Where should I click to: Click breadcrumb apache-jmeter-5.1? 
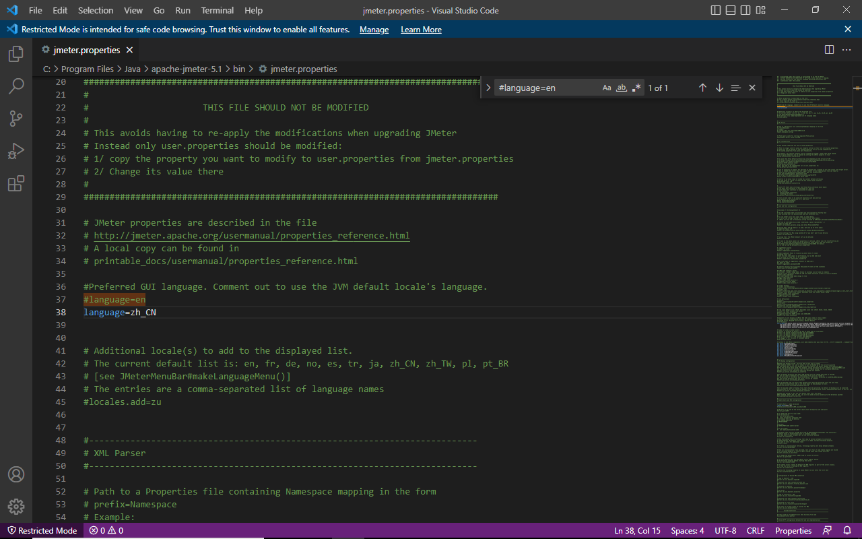[x=187, y=69]
